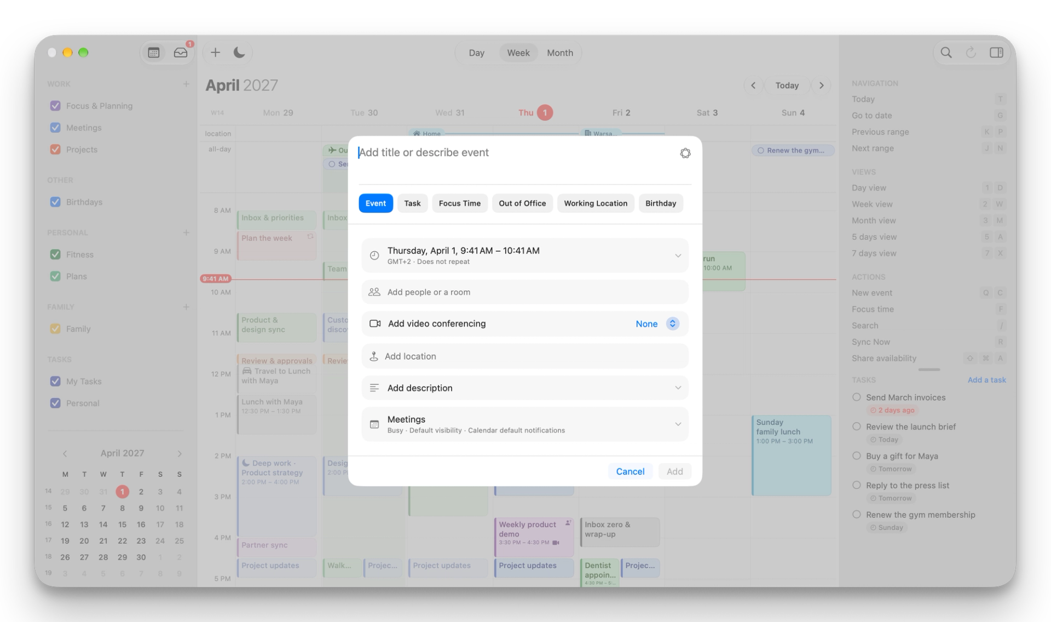Viewport: 1051px width, 622px height.
Task: Click the Add location field
Action: click(x=525, y=356)
